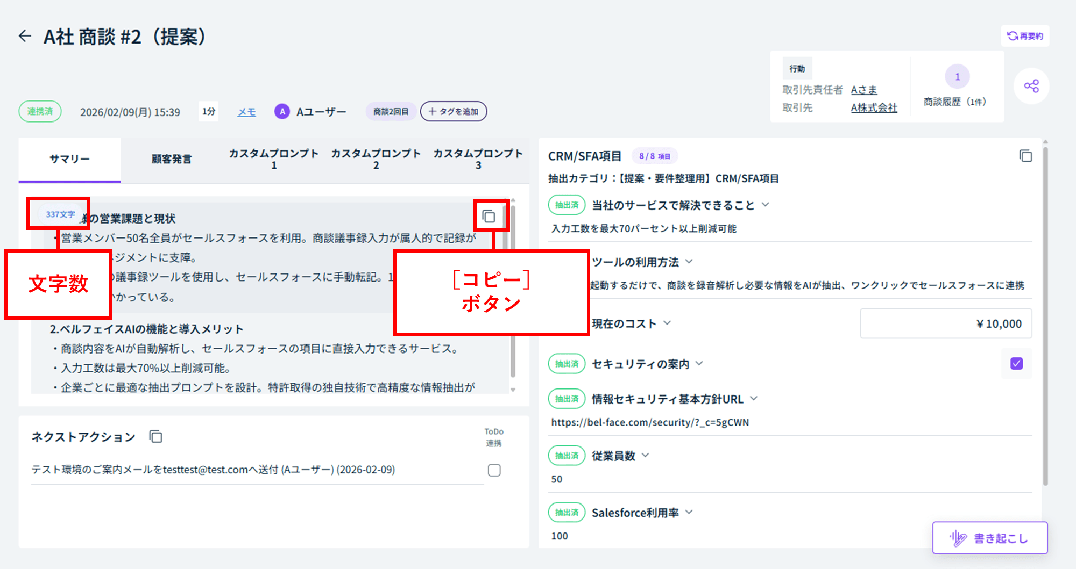Viewport: 1076px width, 569px height.
Task: Click the Aユーザー avatar icon
Action: pyautogui.click(x=282, y=112)
